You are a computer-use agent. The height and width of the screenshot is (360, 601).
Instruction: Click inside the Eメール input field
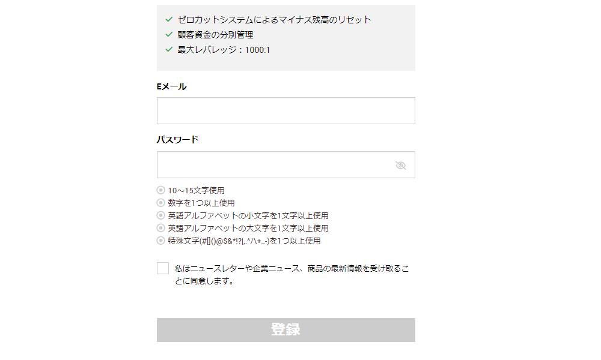pos(285,110)
